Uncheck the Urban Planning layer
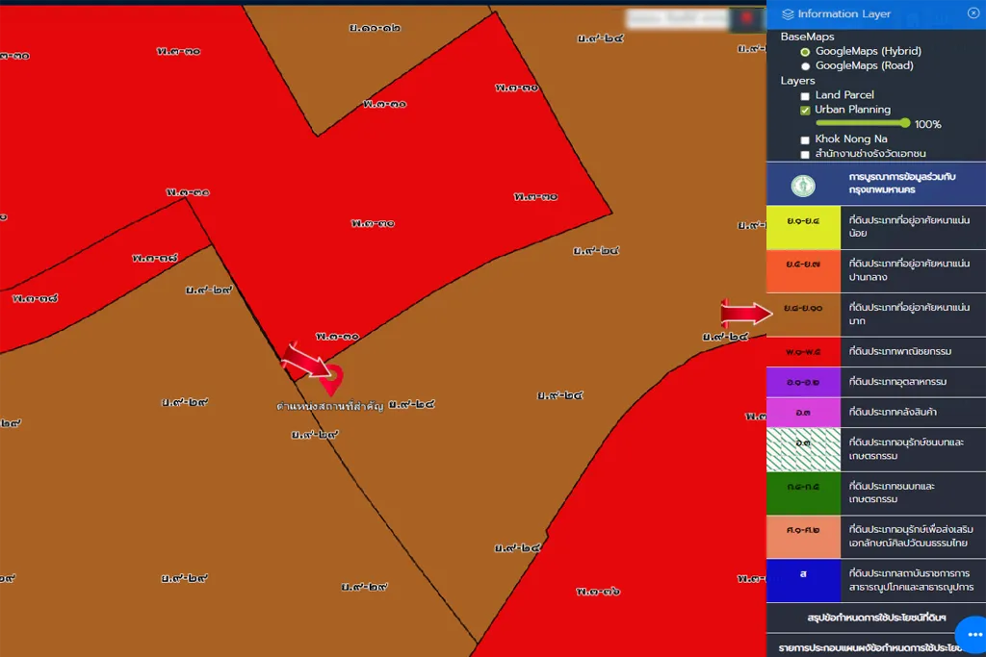The image size is (986, 657). [x=805, y=111]
